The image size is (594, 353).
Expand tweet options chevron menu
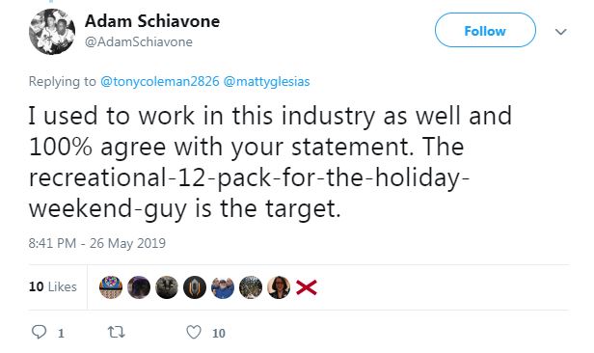click(x=561, y=32)
